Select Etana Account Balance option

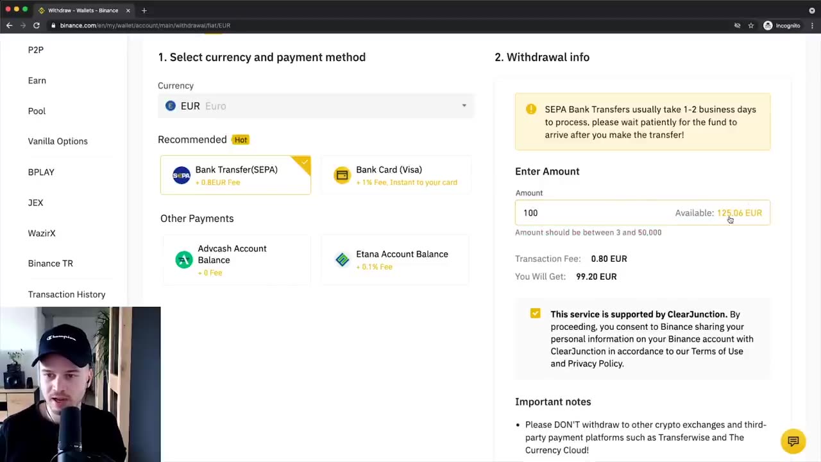click(396, 259)
